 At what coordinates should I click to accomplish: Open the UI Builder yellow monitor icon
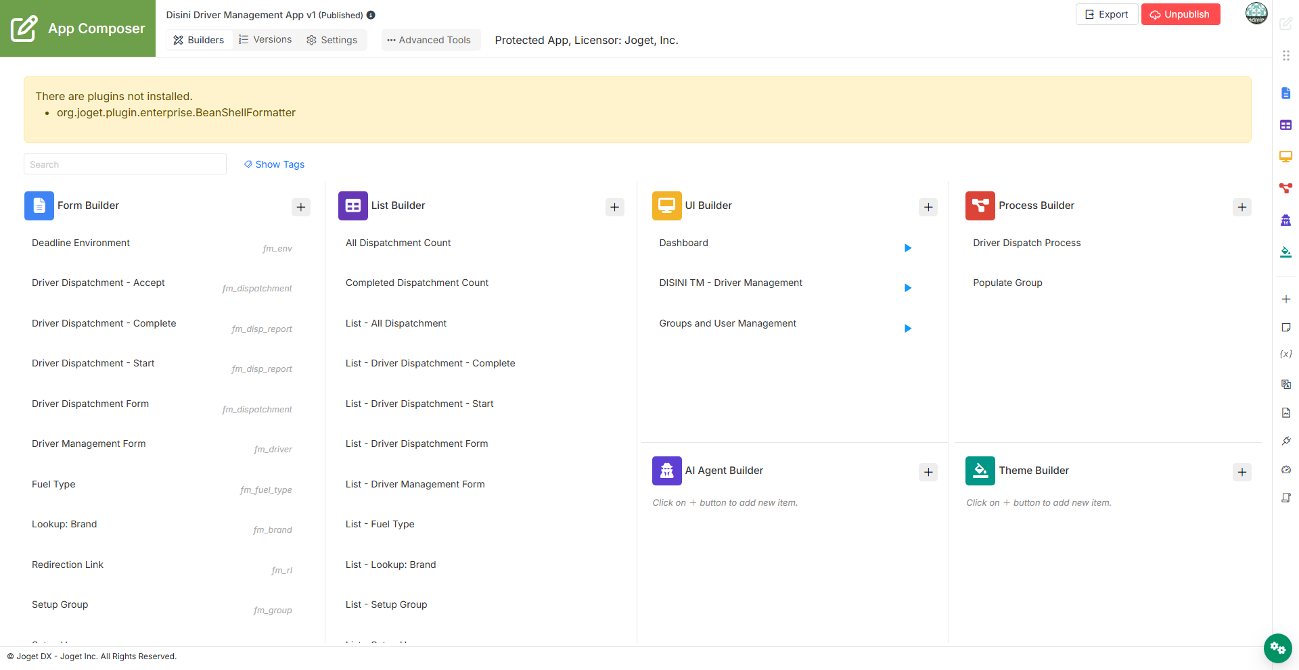pyautogui.click(x=667, y=206)
